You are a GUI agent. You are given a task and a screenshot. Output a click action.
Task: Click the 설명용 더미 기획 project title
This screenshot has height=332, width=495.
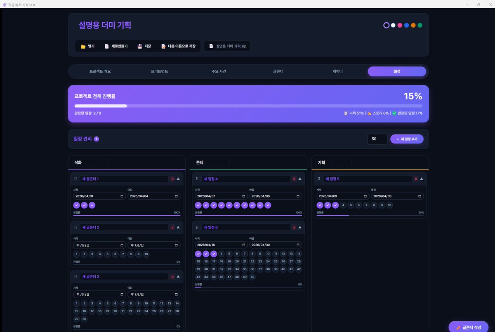pyautogui.click(x=105, y=25)
